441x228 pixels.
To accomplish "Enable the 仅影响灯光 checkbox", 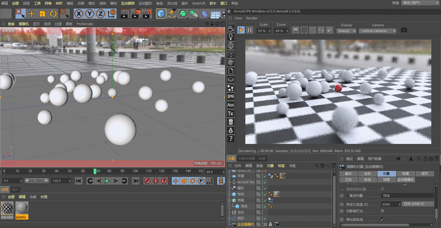I will click(383, 211).
